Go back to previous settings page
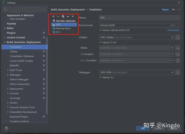 [173, 10]
